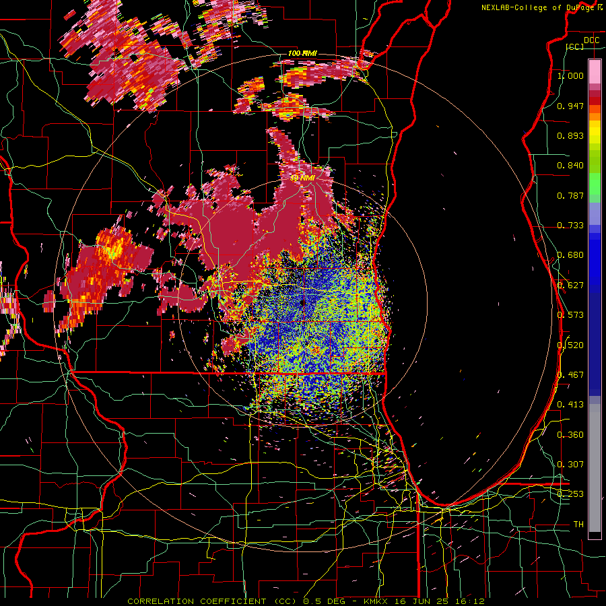Click the 0.947 legend value
This screenshot has height=606, width=606.
coord(570,106)
